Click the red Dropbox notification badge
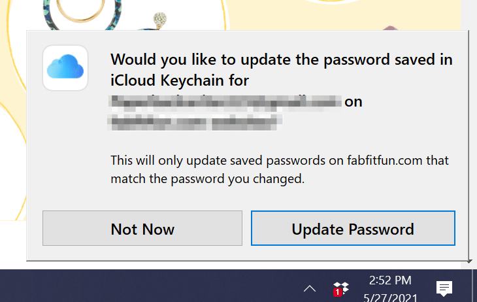The width and height of the screenshot is (477, 302). (x=337, y=292)
